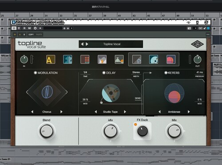Select the Tuning module icon labeled A
The image size is (222, 165).
coord(51,59)
